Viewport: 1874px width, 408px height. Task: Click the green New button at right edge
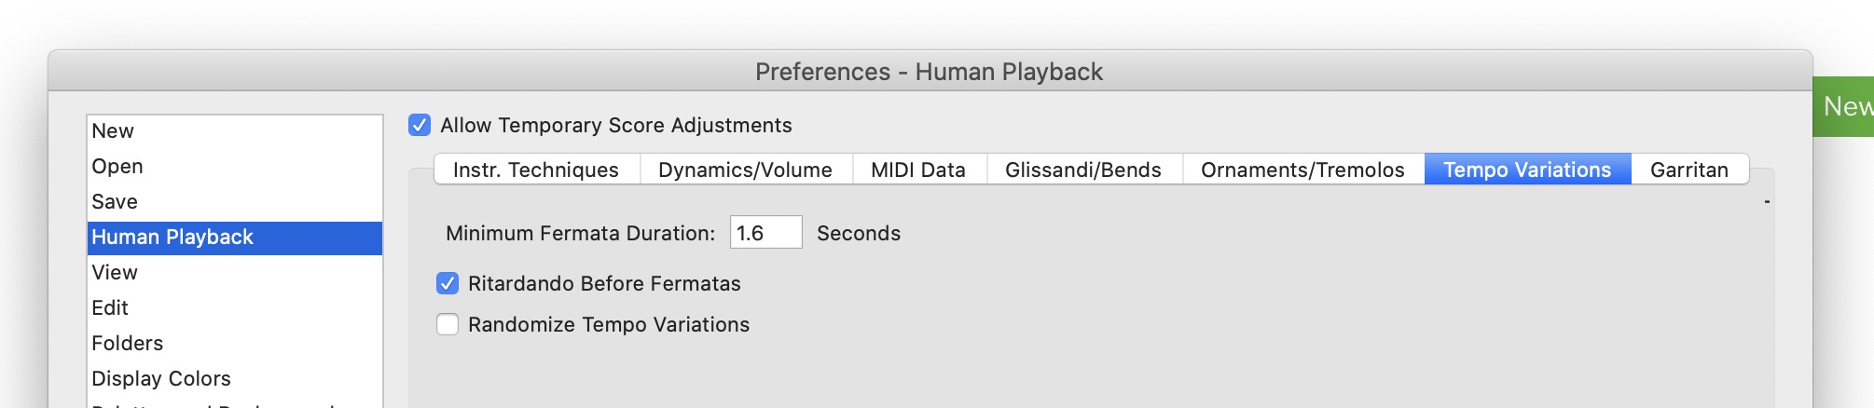[1846, 106]
